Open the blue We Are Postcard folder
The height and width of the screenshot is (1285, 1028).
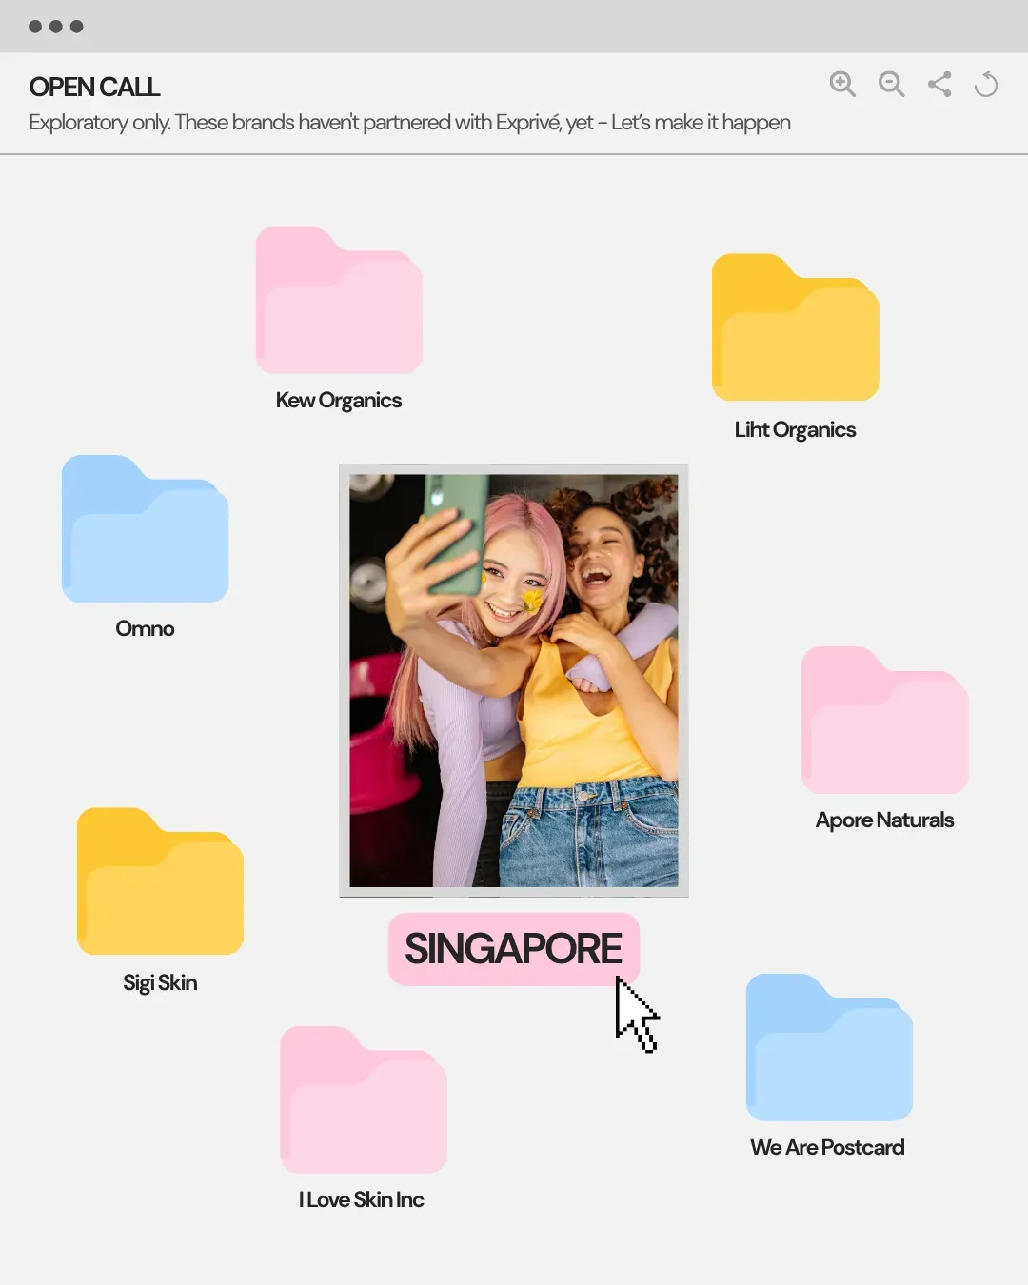[x=829, y=1047]
